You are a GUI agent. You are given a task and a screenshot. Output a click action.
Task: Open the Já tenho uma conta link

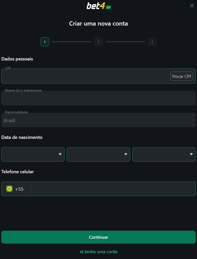click(98, 252)
